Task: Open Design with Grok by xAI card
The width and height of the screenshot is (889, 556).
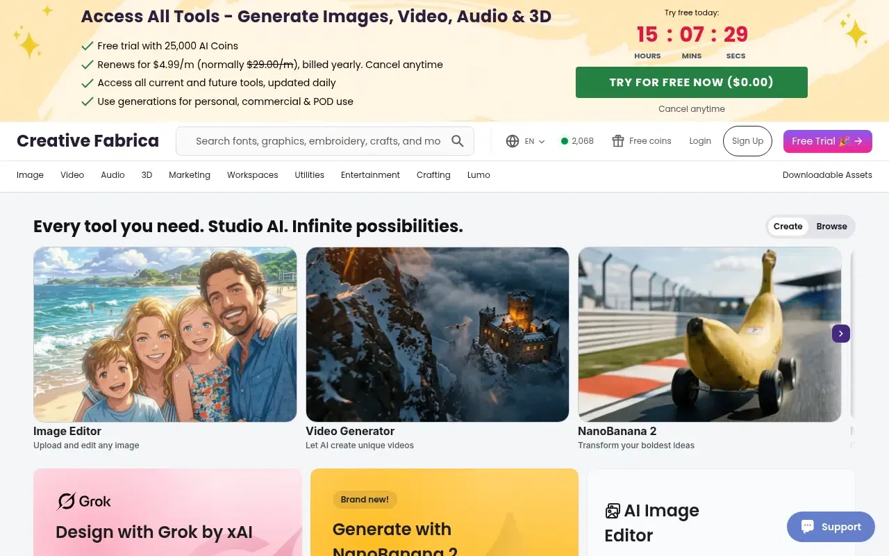Action: 167,512
